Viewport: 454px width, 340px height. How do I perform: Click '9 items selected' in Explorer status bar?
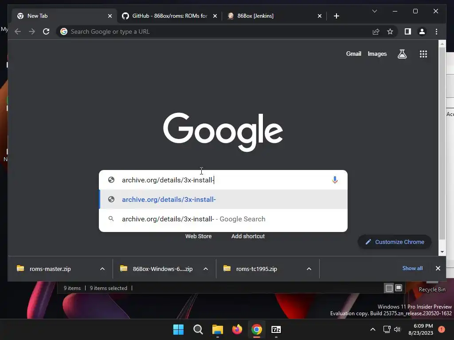click(108, 288)
